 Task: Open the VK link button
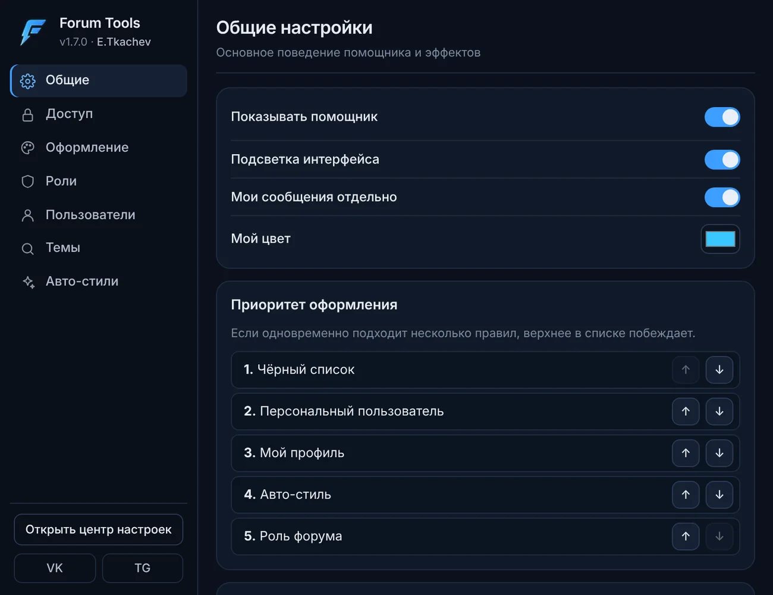coord(55,568)
